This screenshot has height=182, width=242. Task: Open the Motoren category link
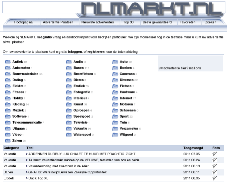pyautogui.click(x=126, y=104)
